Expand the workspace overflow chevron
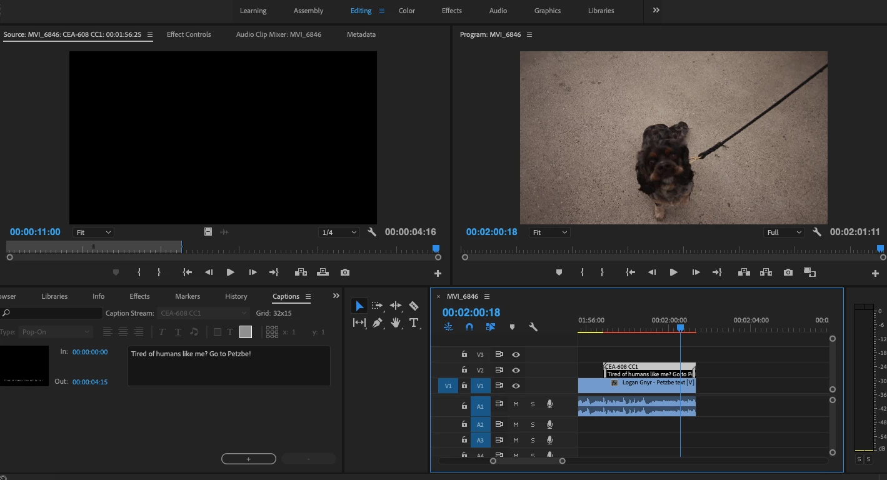 point(656,11)
